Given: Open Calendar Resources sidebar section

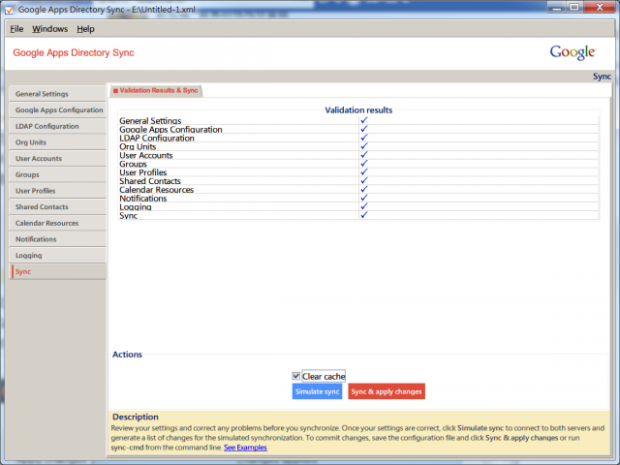Looking at the screenshot, I should pos(57,223).
